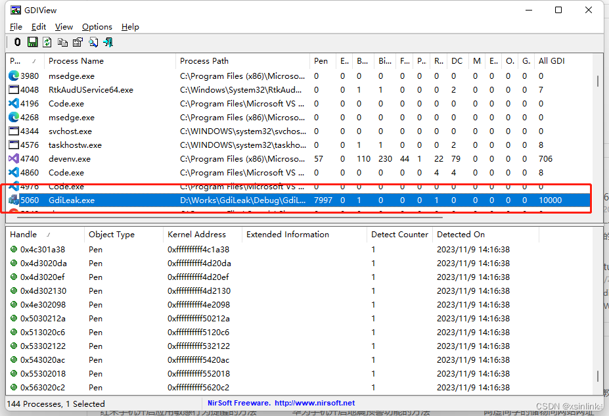Exit GDIView via the door toolbar icon
Screen dimensions: 609x416
(108, 42)
